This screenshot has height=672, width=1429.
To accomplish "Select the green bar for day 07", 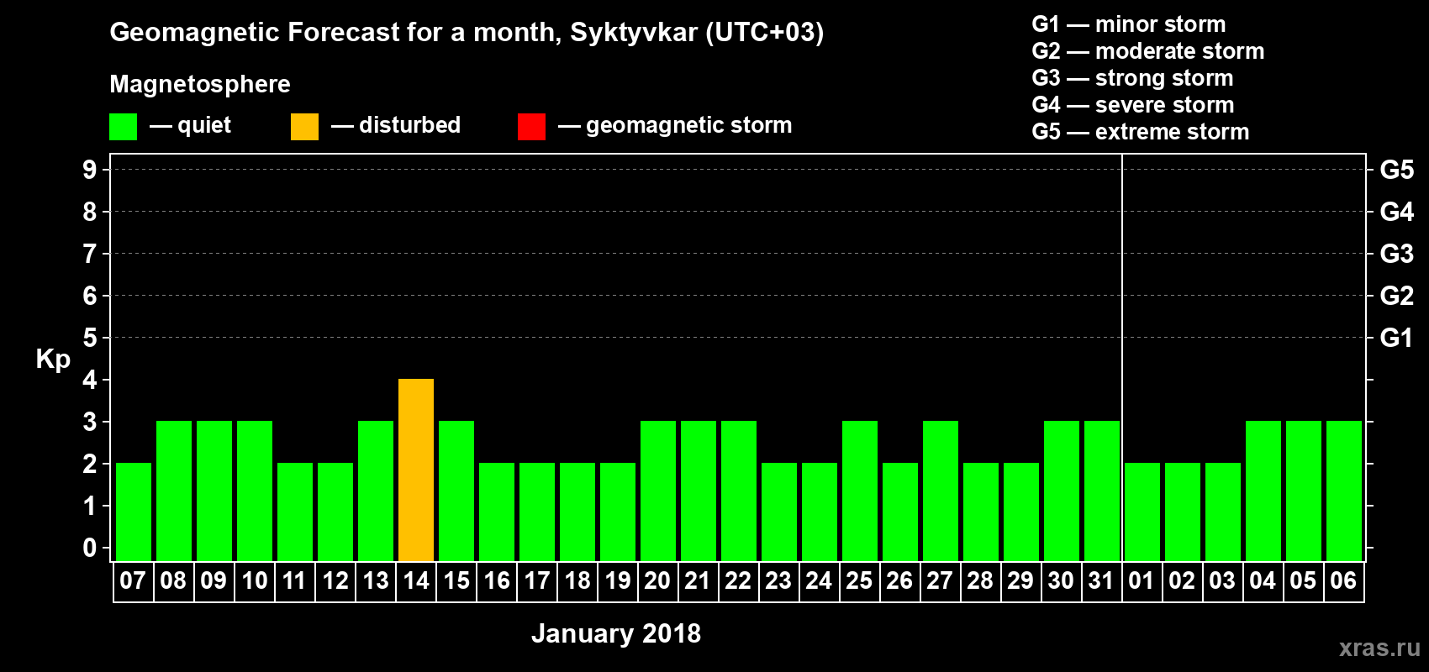I will 134,512.
